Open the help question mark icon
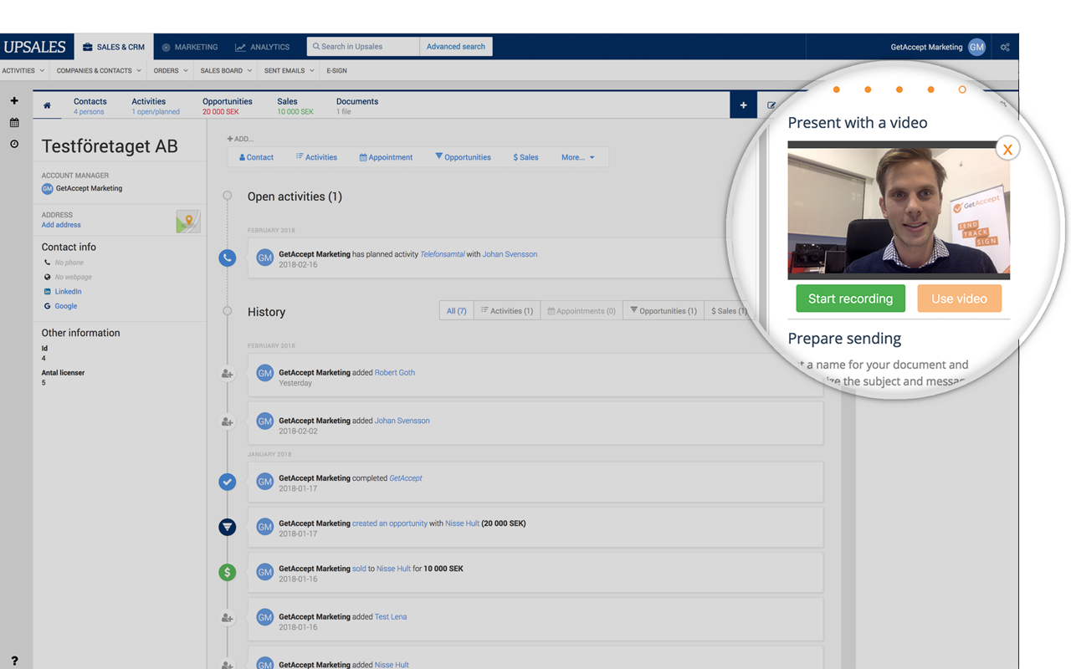Image resolution: width=1071 pixels, height=669 pixels. coord(14,661)
